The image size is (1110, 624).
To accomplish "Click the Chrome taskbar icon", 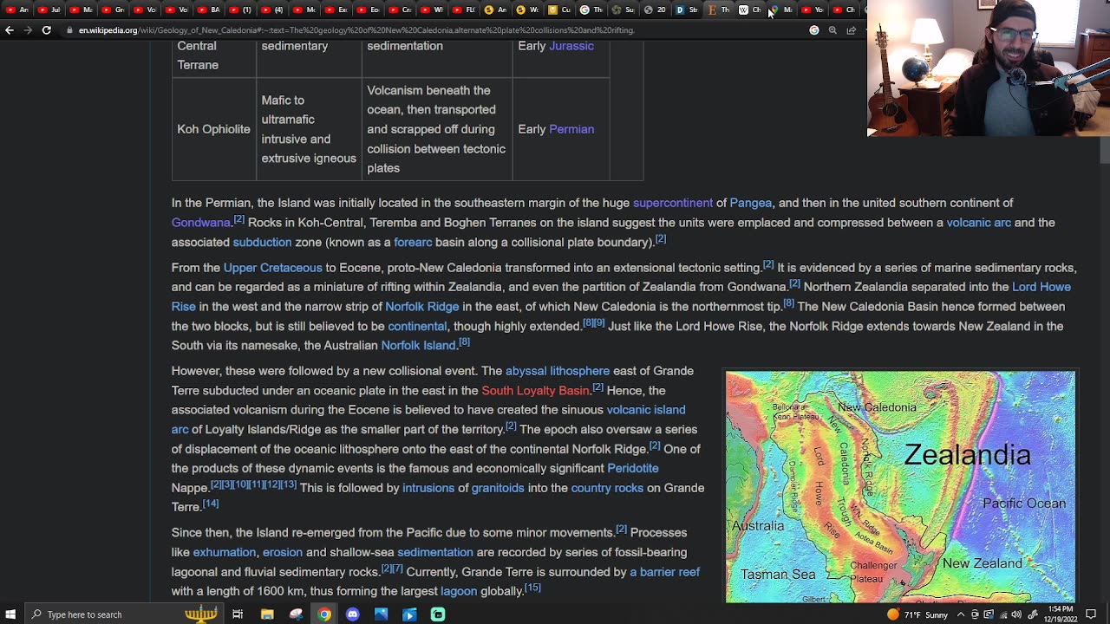I will pos(324,614).
